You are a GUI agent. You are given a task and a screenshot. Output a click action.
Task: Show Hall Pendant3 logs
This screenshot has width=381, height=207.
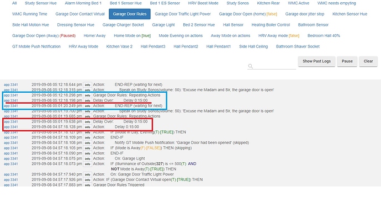pyautogui.click(x=153, y=46)
